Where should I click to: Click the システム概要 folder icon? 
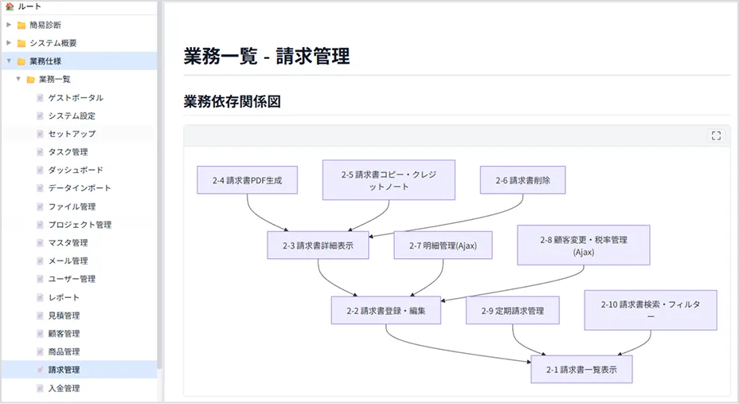pos(22,43)
